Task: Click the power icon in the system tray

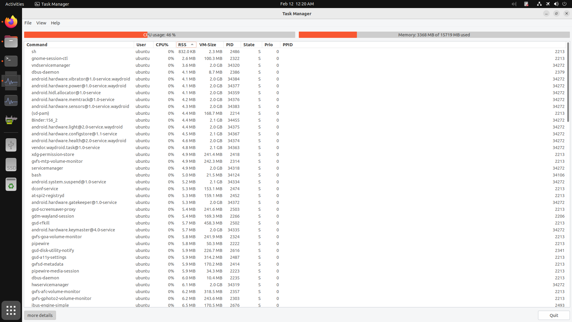Action: tap(565, 4)
